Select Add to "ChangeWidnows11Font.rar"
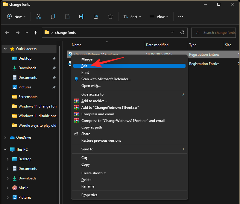 tap(129, 108)
